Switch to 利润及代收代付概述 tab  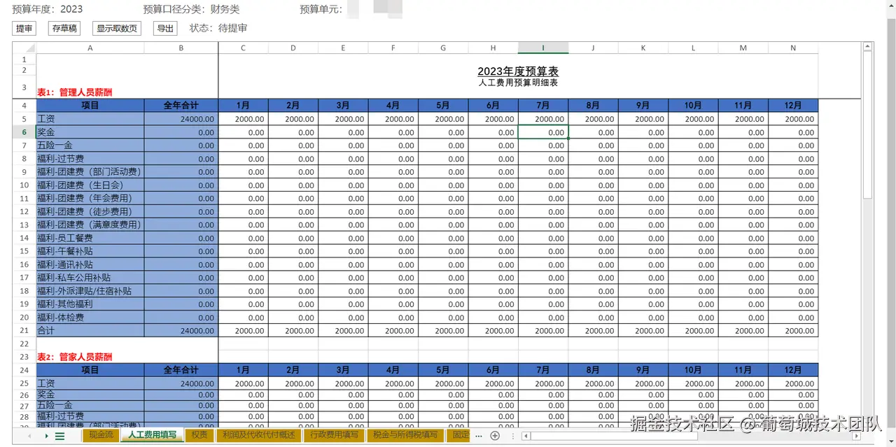point(259,435)
